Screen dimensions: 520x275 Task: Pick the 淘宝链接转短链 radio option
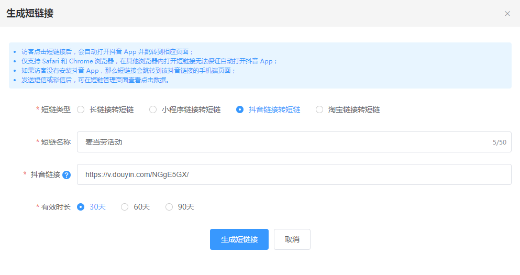point(319,109)
